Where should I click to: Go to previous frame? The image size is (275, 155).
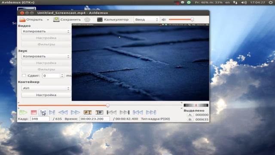click(43, 112)
